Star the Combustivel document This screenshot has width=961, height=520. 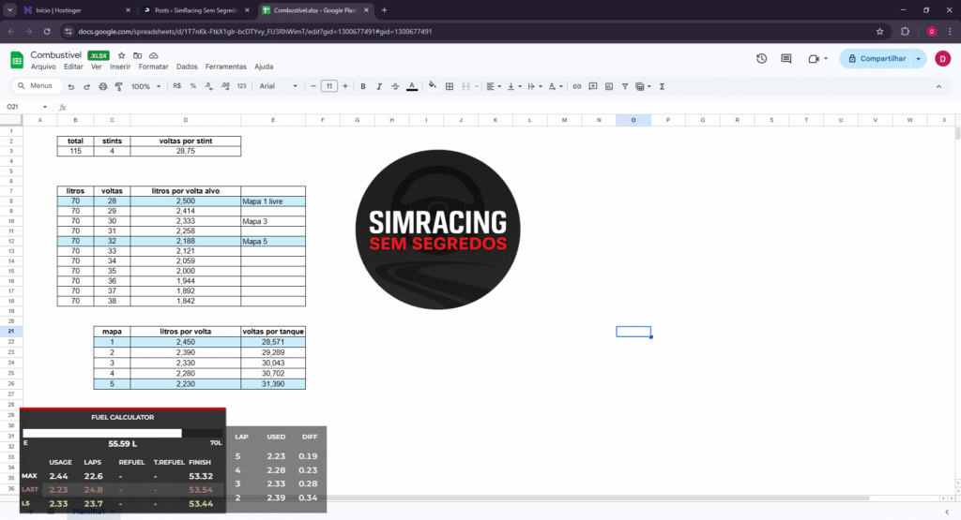click(x=121, y=56)
